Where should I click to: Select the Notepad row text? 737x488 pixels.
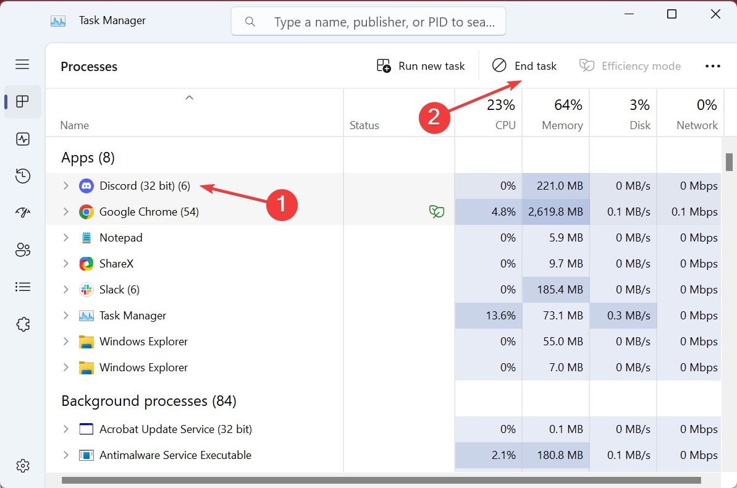121,237
